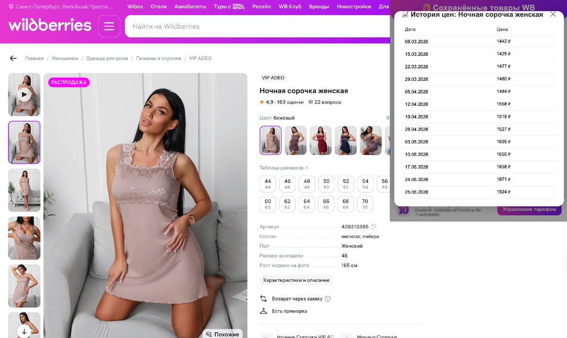
Task: Open 163 оценки reviews link
Action: pyautogui.click(x=290, y=102)
